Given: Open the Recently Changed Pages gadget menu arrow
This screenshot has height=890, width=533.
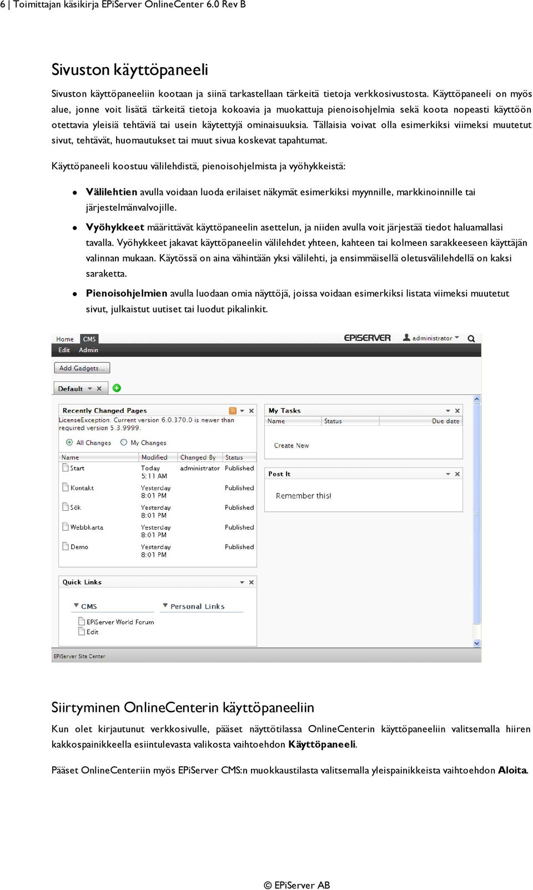Looking at the screenshot, I should (242, 411).
